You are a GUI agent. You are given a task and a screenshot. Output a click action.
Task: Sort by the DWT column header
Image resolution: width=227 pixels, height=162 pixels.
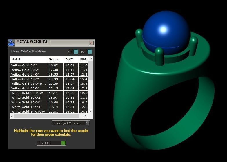pos(71,59)
